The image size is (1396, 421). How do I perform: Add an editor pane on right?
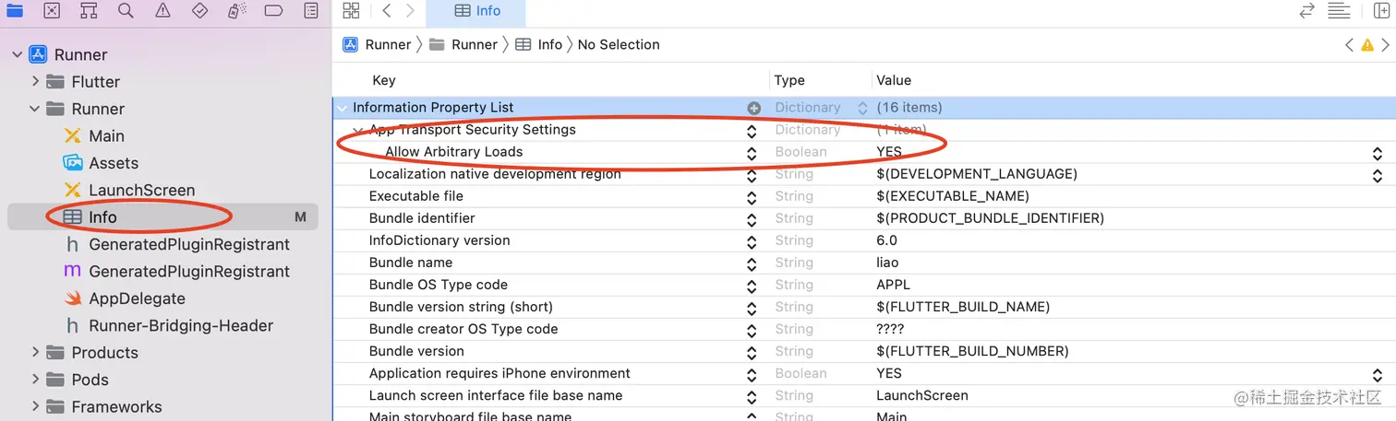1381,11
